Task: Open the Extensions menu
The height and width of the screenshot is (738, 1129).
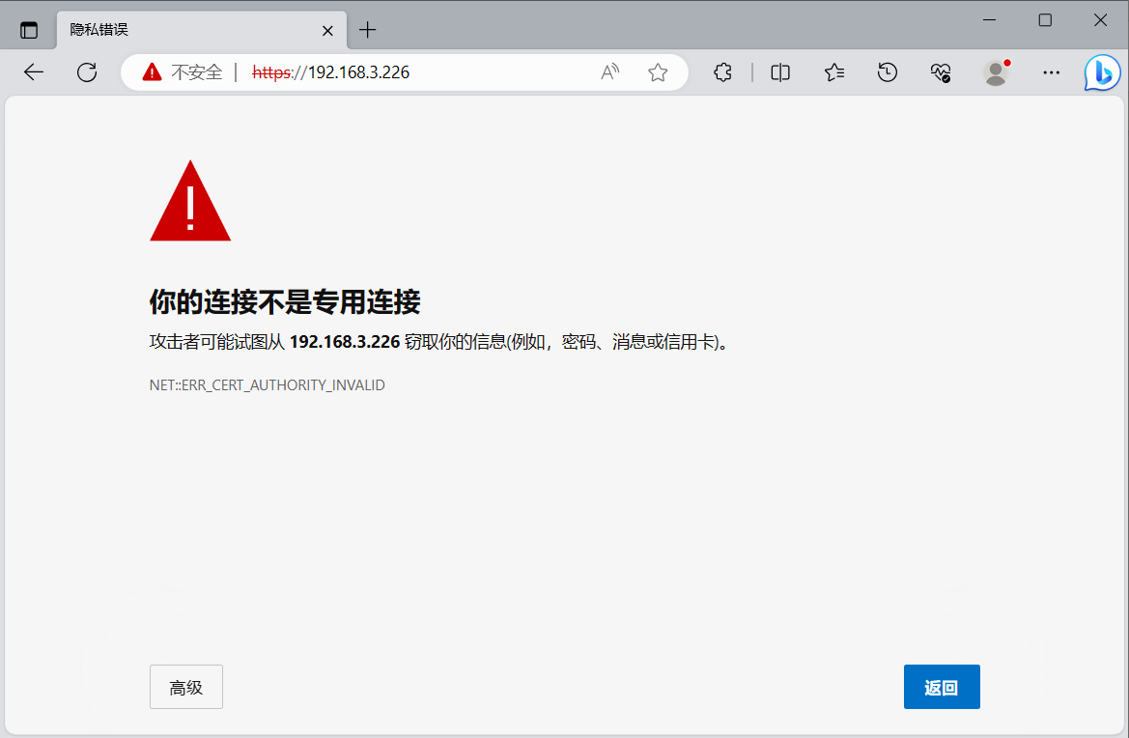Action: coord(722,72)
